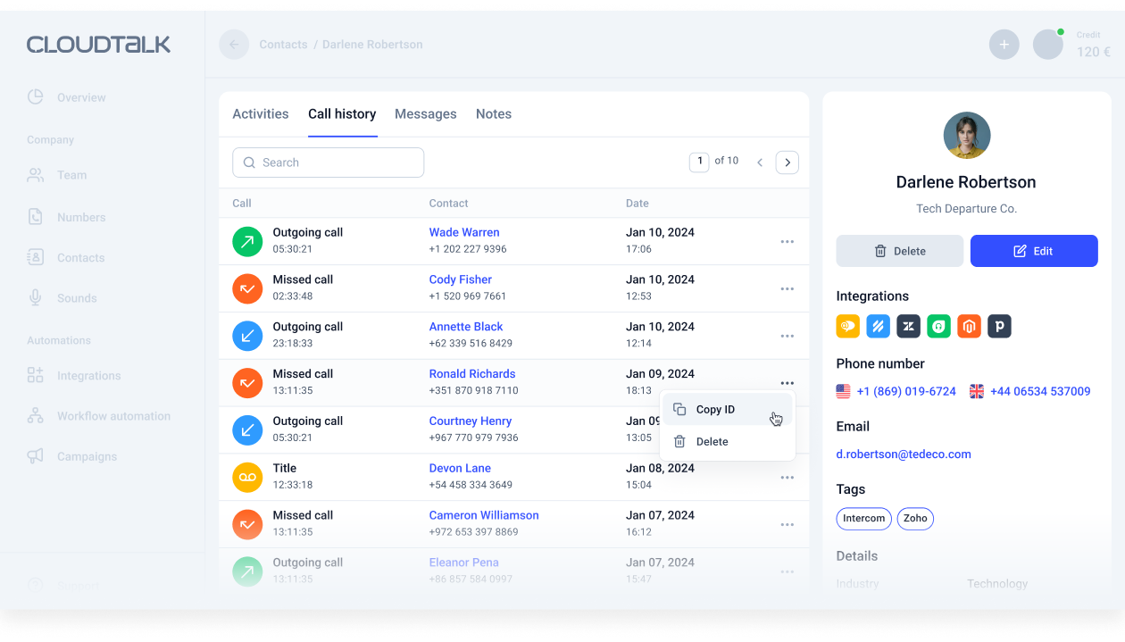Viewport: 1125px width, 642px height.
Task: Open three-dot menu for Devon Lane row
Action: click(787, 478)
